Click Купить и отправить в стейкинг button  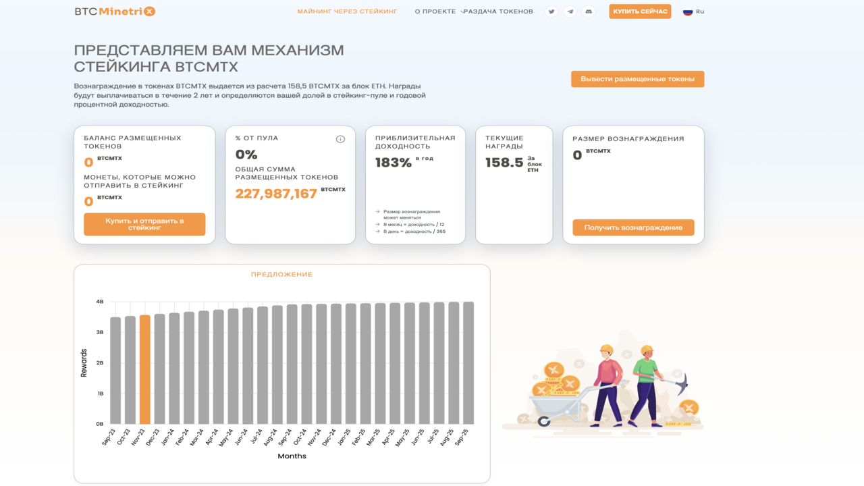[x=144, y=224]
